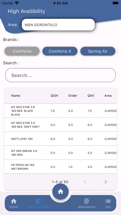Image resolution: width=121 pixels, height=215 pixels.
Task: Go to next table page arrow
Action: (106, 182)
